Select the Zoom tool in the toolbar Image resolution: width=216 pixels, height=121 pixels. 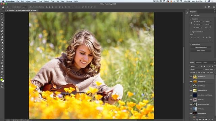coord(2,69)
